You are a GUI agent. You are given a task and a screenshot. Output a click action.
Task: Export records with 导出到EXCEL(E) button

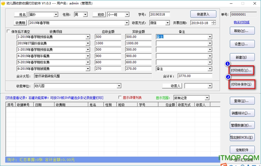click(x=241, y=138)
